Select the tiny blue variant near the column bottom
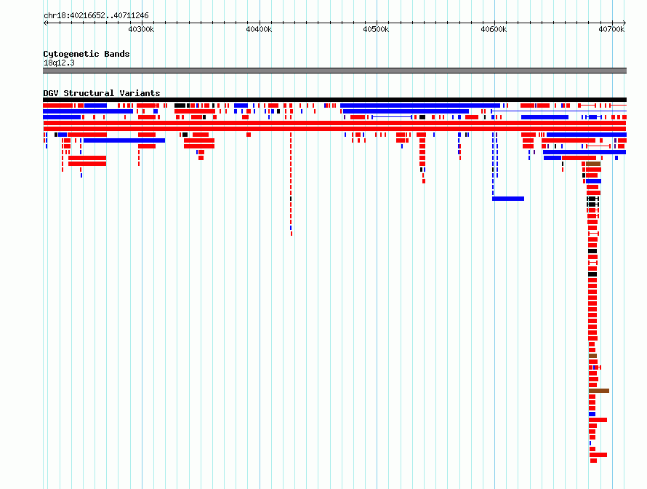647x489 pixels. [590, 443]
